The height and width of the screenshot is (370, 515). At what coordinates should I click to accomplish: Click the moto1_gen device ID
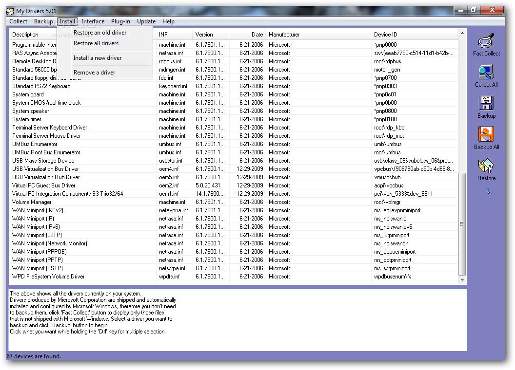click(x=387, y=70)
